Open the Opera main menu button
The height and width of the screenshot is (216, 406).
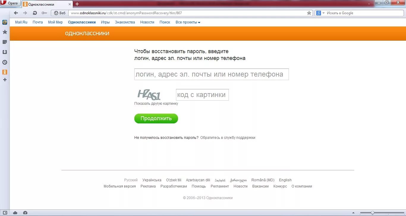(x=10, y=3)
